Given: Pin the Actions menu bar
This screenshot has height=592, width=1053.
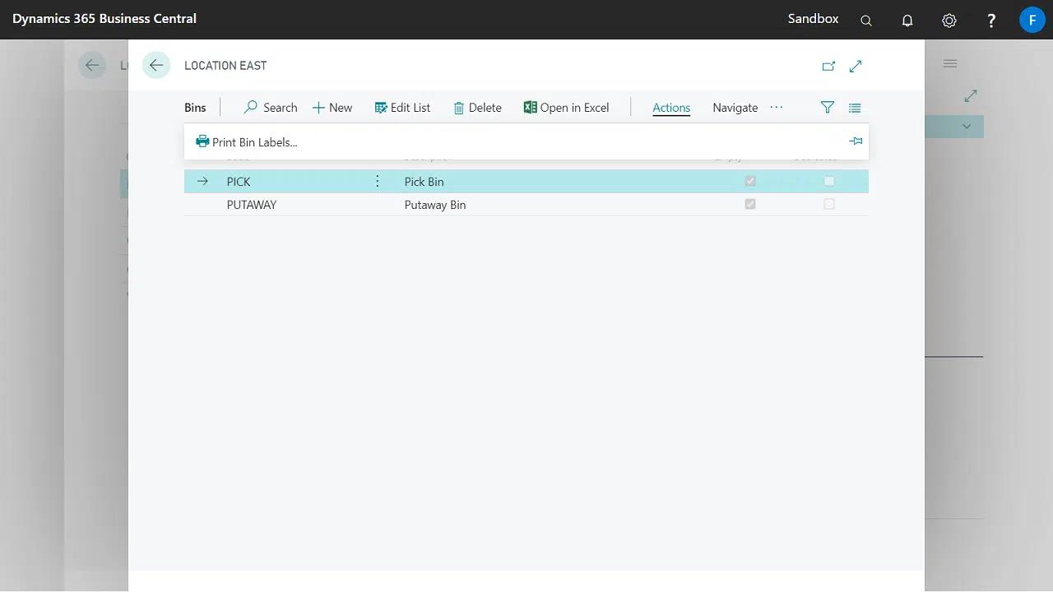Looking at the screenshot, I should click(856, 141).
